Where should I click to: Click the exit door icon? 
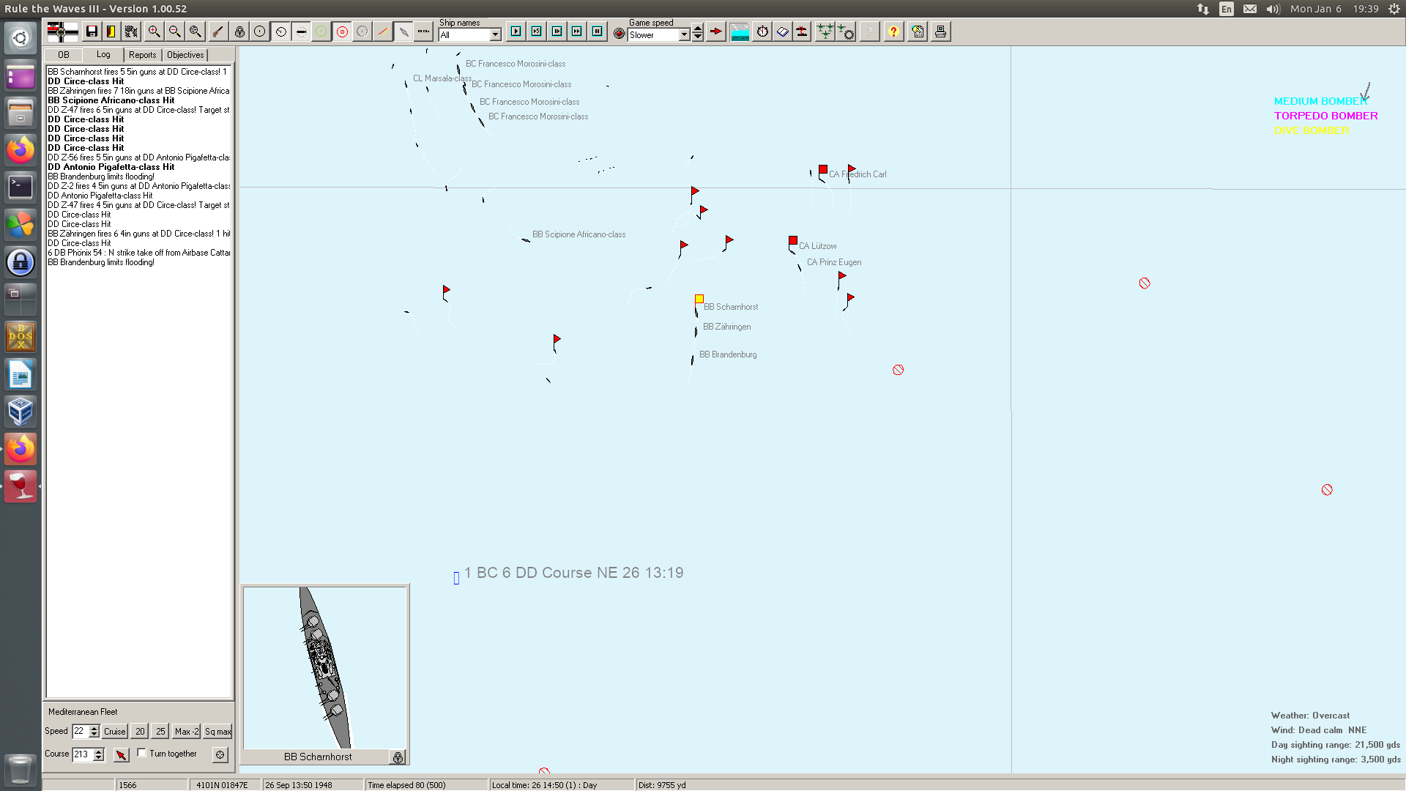(x=111, y=31)
